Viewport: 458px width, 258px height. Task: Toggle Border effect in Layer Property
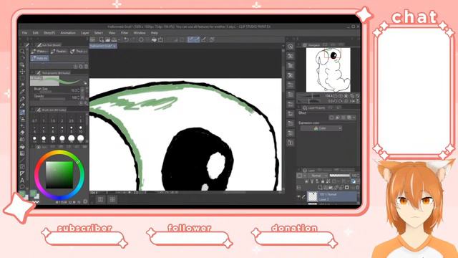tap(331, 118)
